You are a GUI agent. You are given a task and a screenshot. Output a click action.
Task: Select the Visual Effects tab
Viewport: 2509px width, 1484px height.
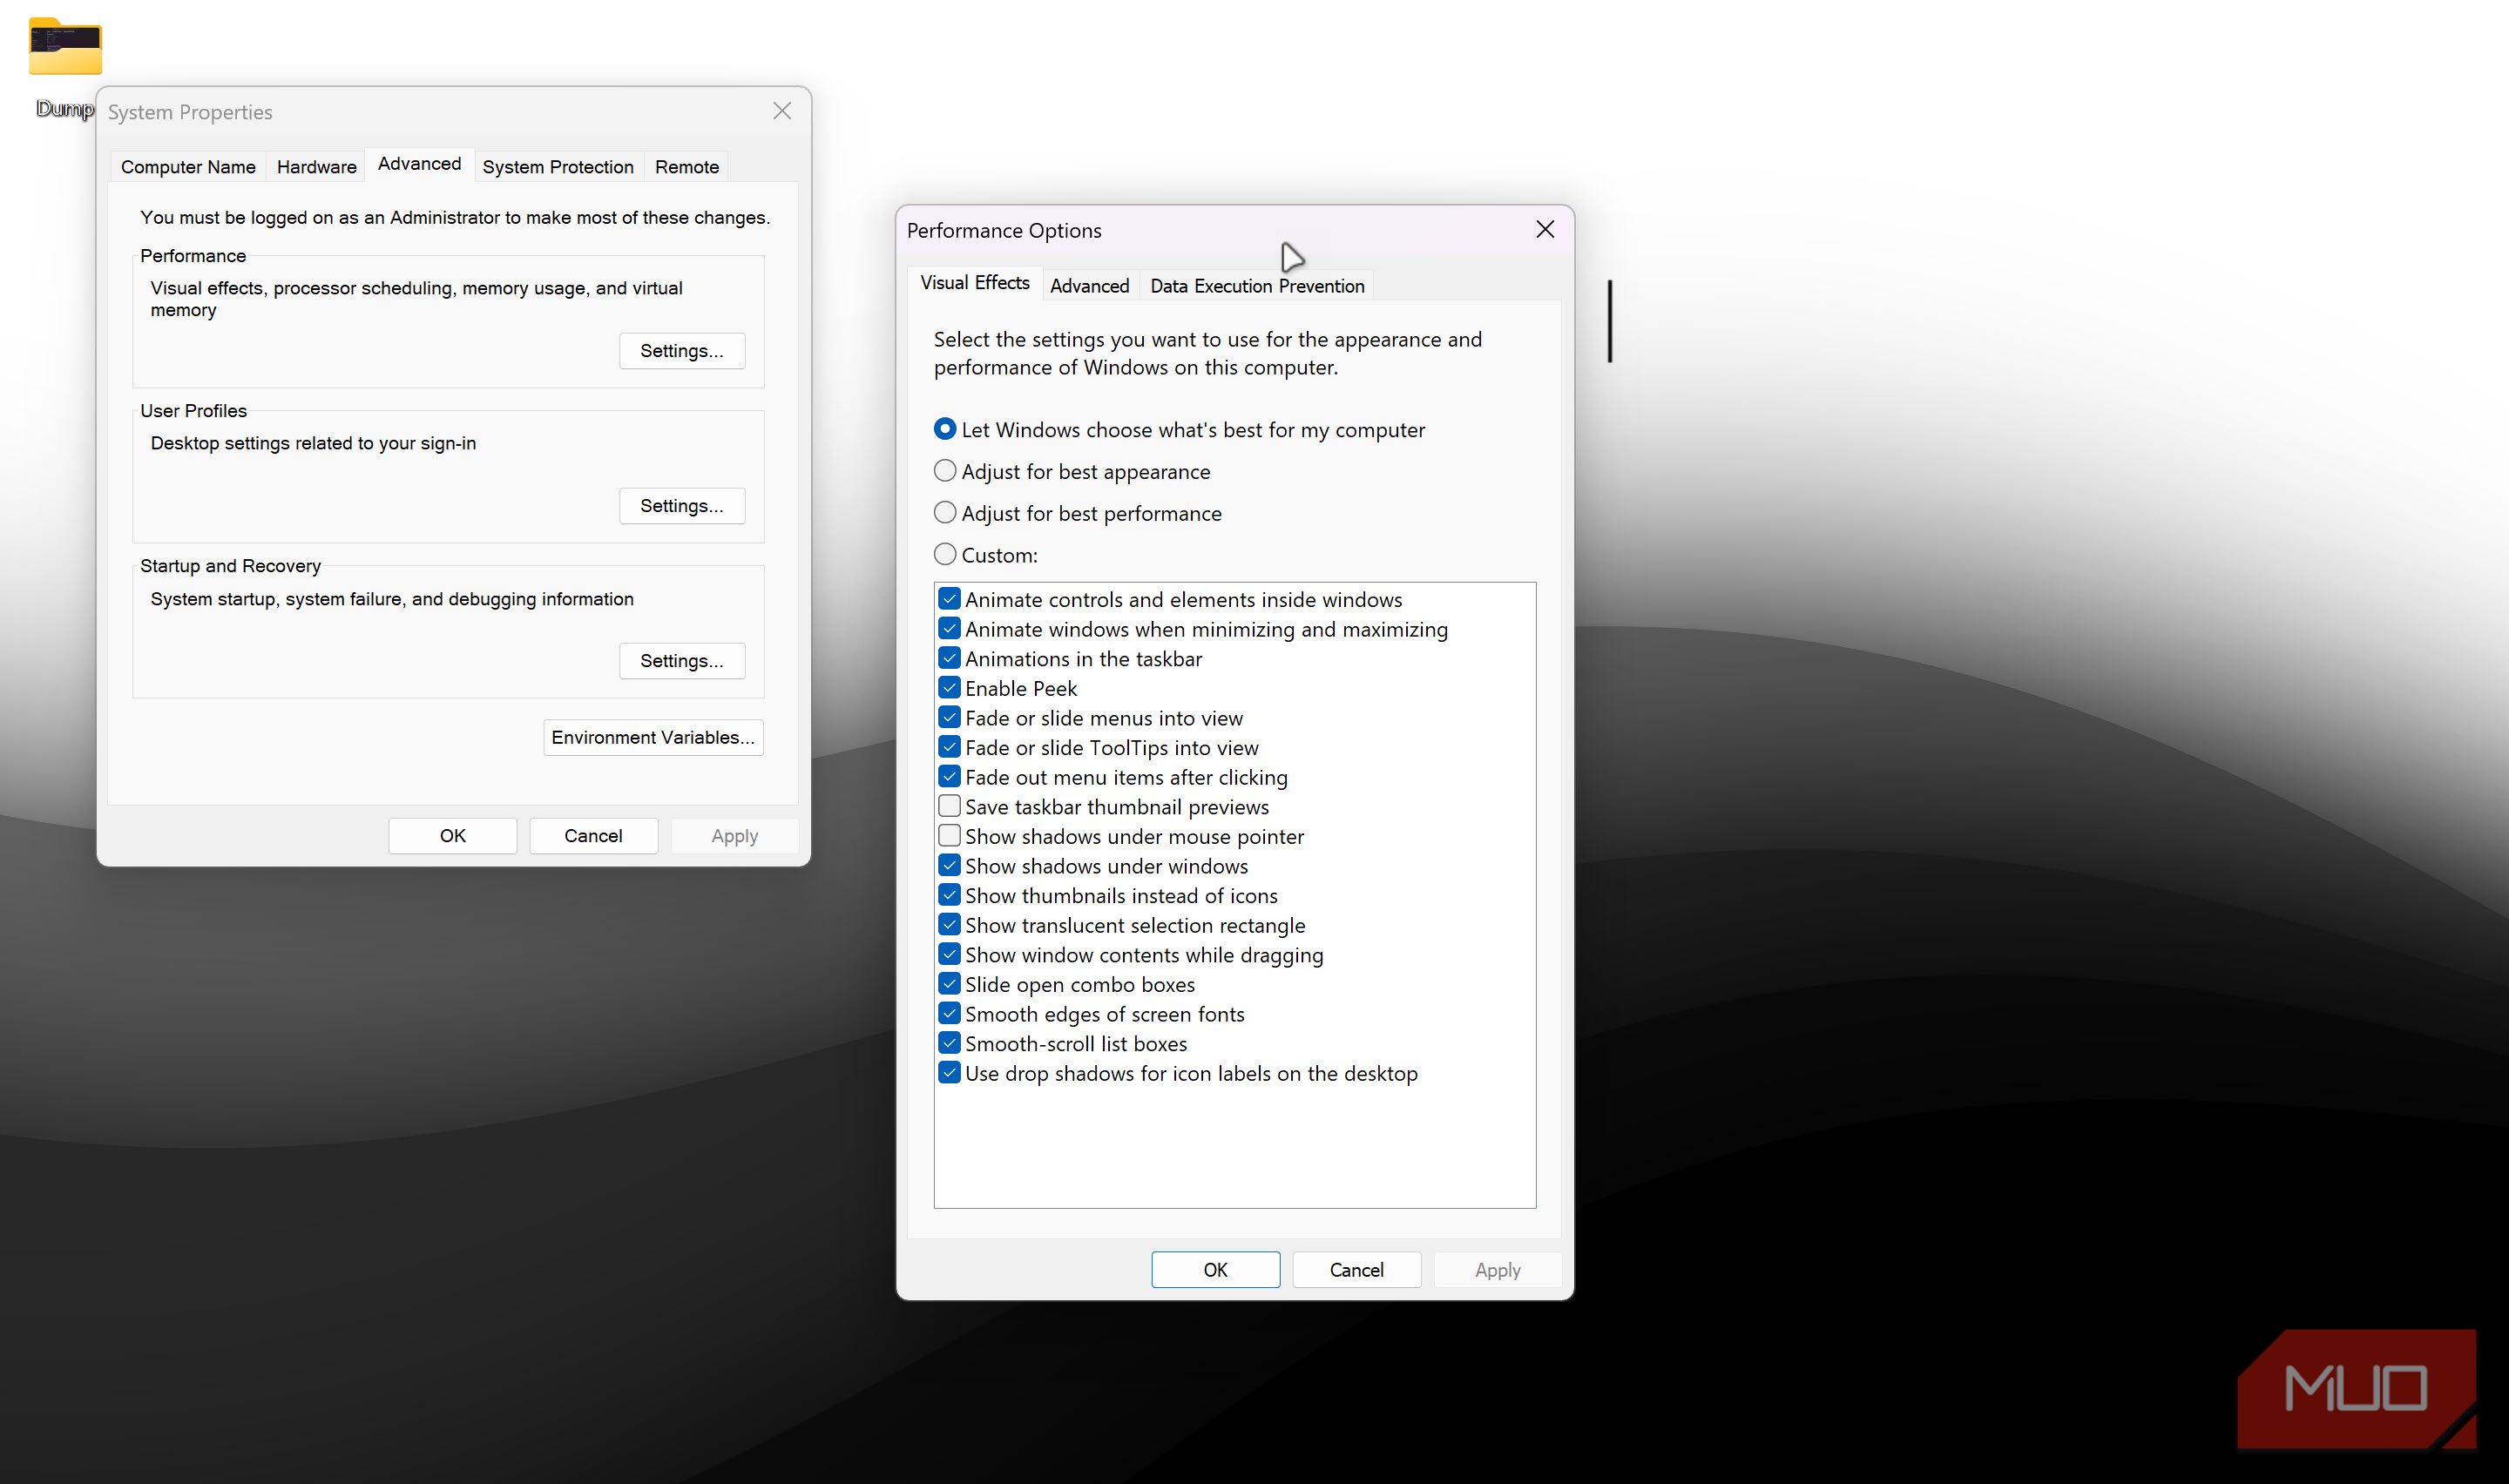[974, 283]
